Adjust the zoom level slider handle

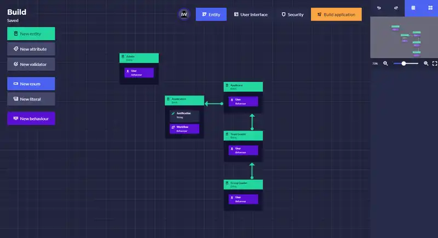click(404, 63)
